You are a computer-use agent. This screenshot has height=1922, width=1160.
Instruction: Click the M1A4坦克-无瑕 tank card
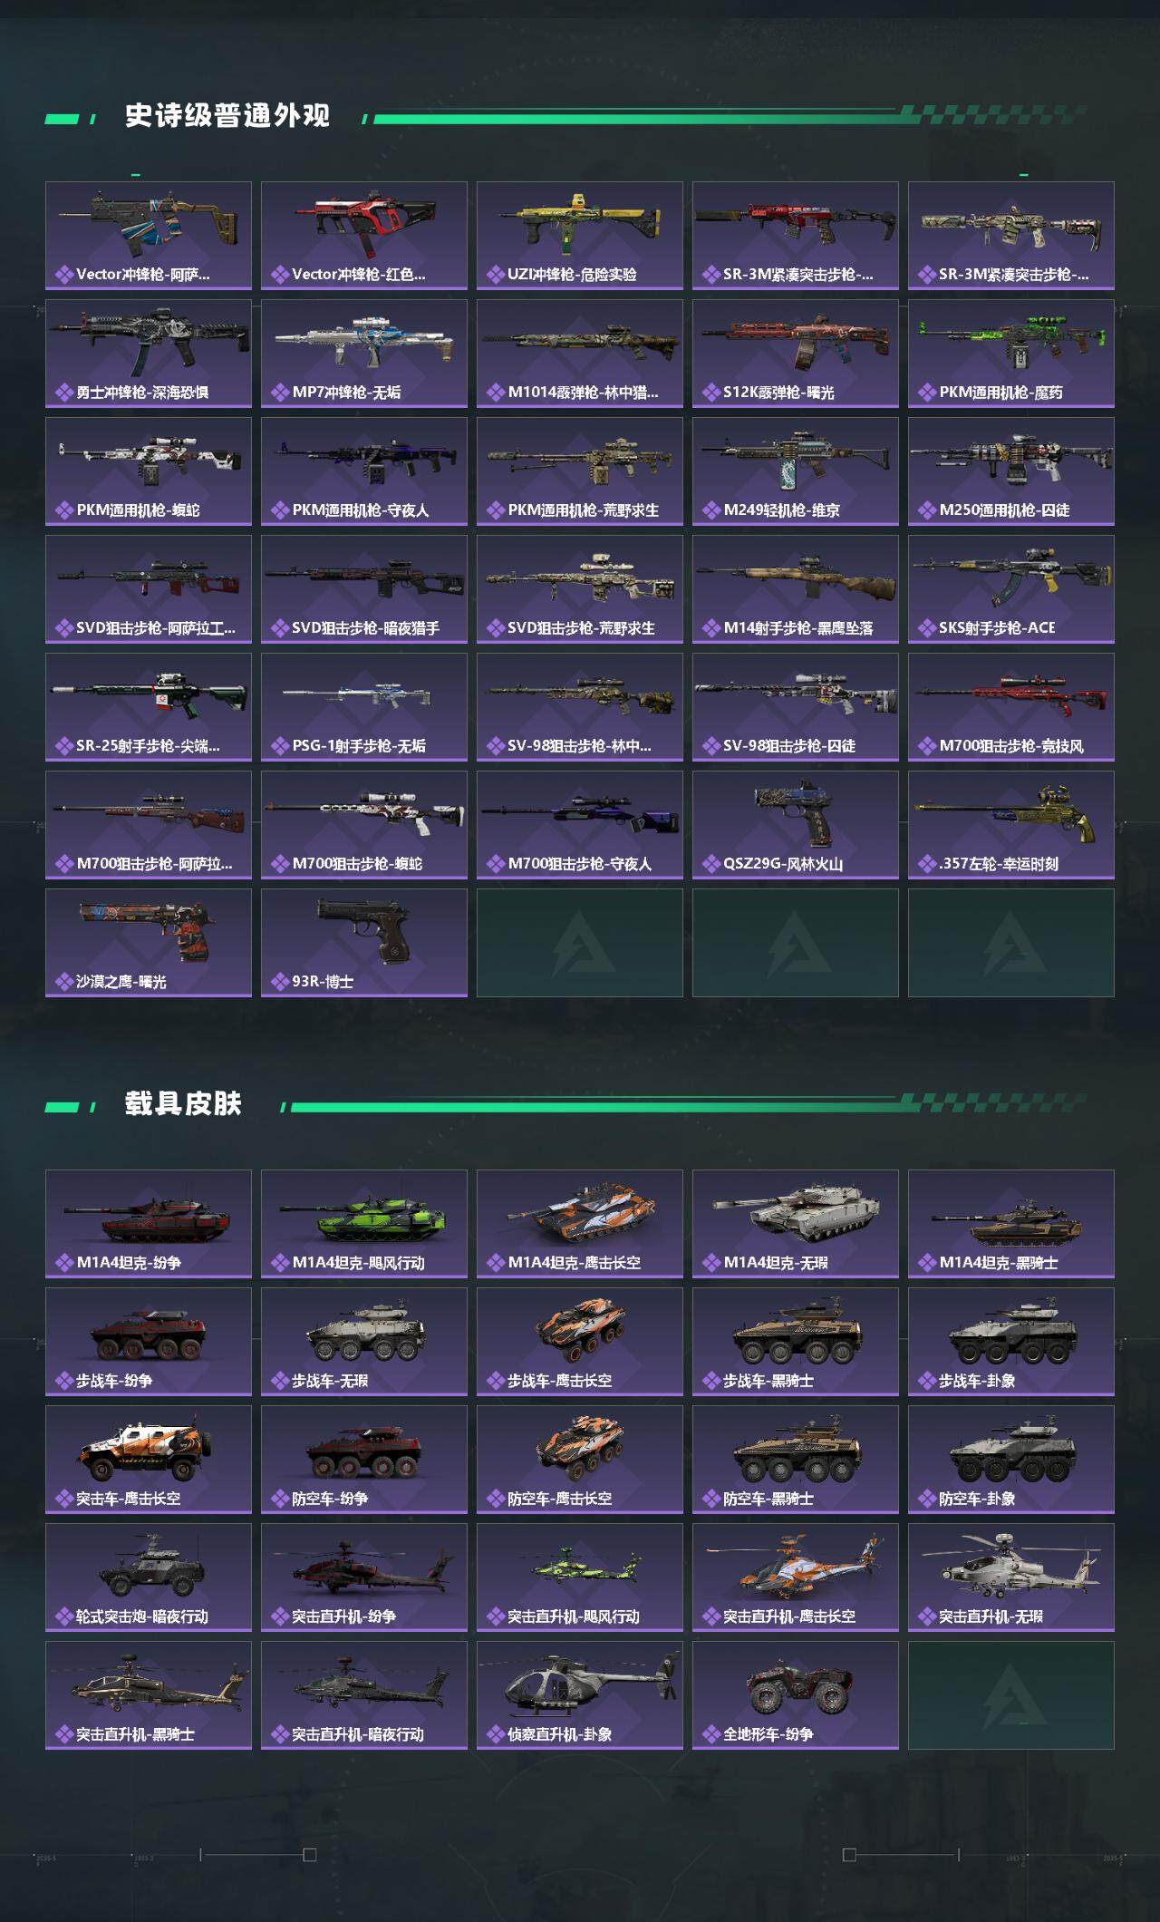(x=796, y=1224)
